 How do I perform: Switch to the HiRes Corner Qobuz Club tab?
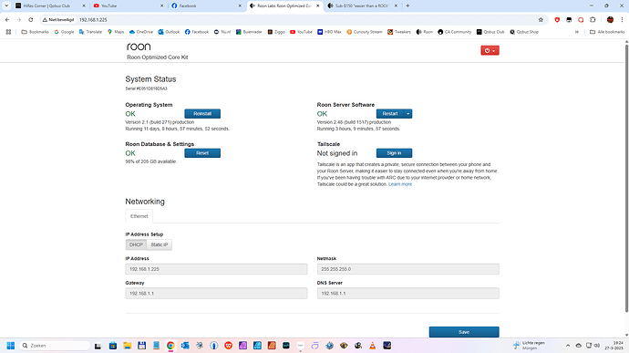50,6
